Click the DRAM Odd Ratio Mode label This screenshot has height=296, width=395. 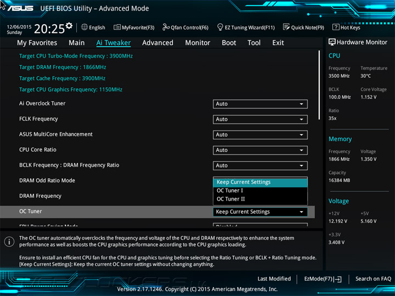click(47, 180)
